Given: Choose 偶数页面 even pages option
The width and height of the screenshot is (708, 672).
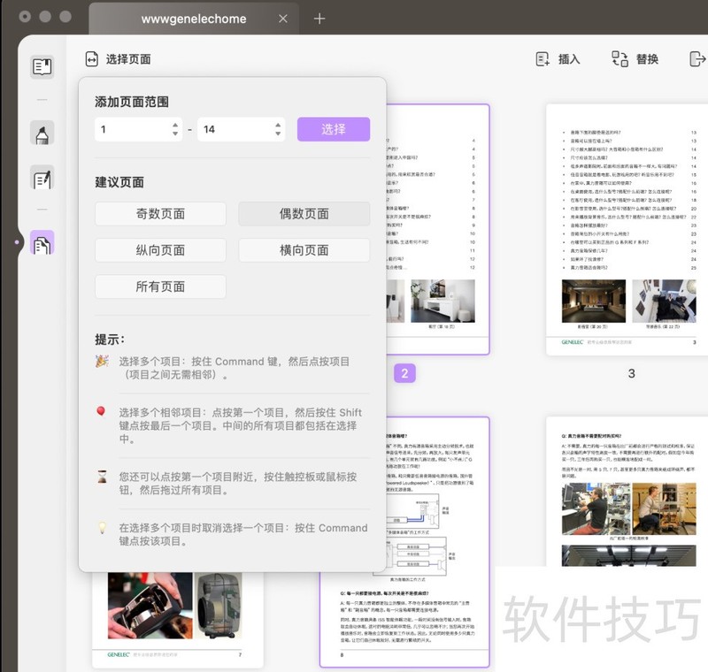Looking at the screenshot, I should click(x=304, y=214).
